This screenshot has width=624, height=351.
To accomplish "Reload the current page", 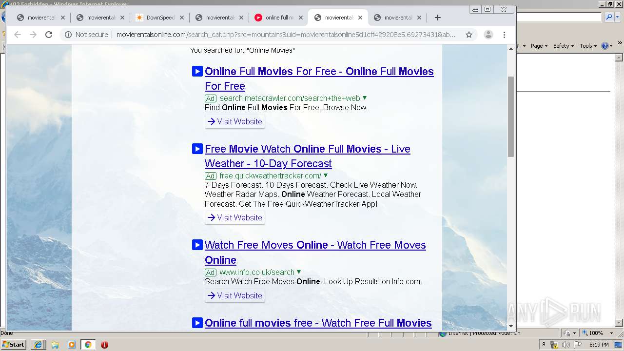I will tap(49, 35).
